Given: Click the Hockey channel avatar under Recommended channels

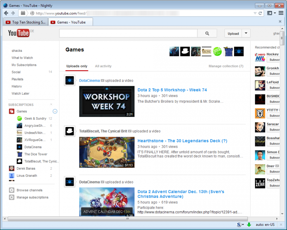Looking at the screenshot, I should (x=260, y=57).
